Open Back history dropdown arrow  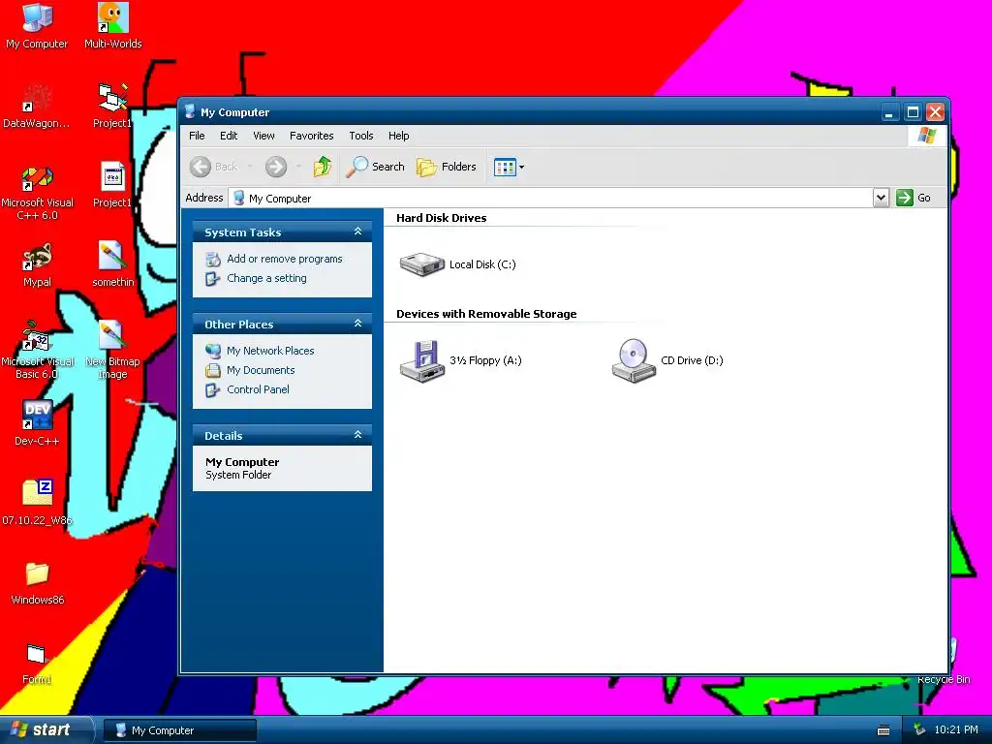[x=249, y=167]
